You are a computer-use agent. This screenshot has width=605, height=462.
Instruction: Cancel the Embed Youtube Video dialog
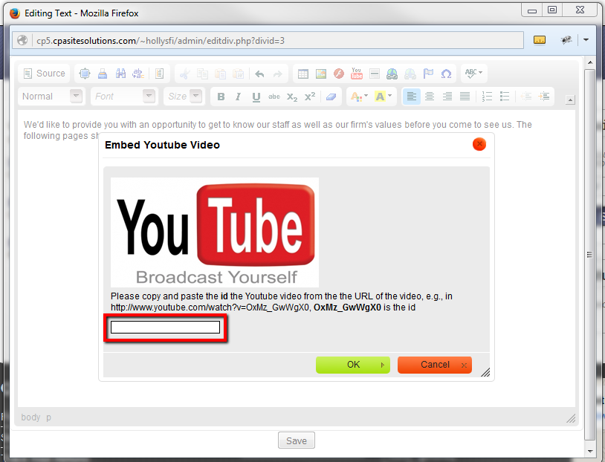tap(434, 365)
